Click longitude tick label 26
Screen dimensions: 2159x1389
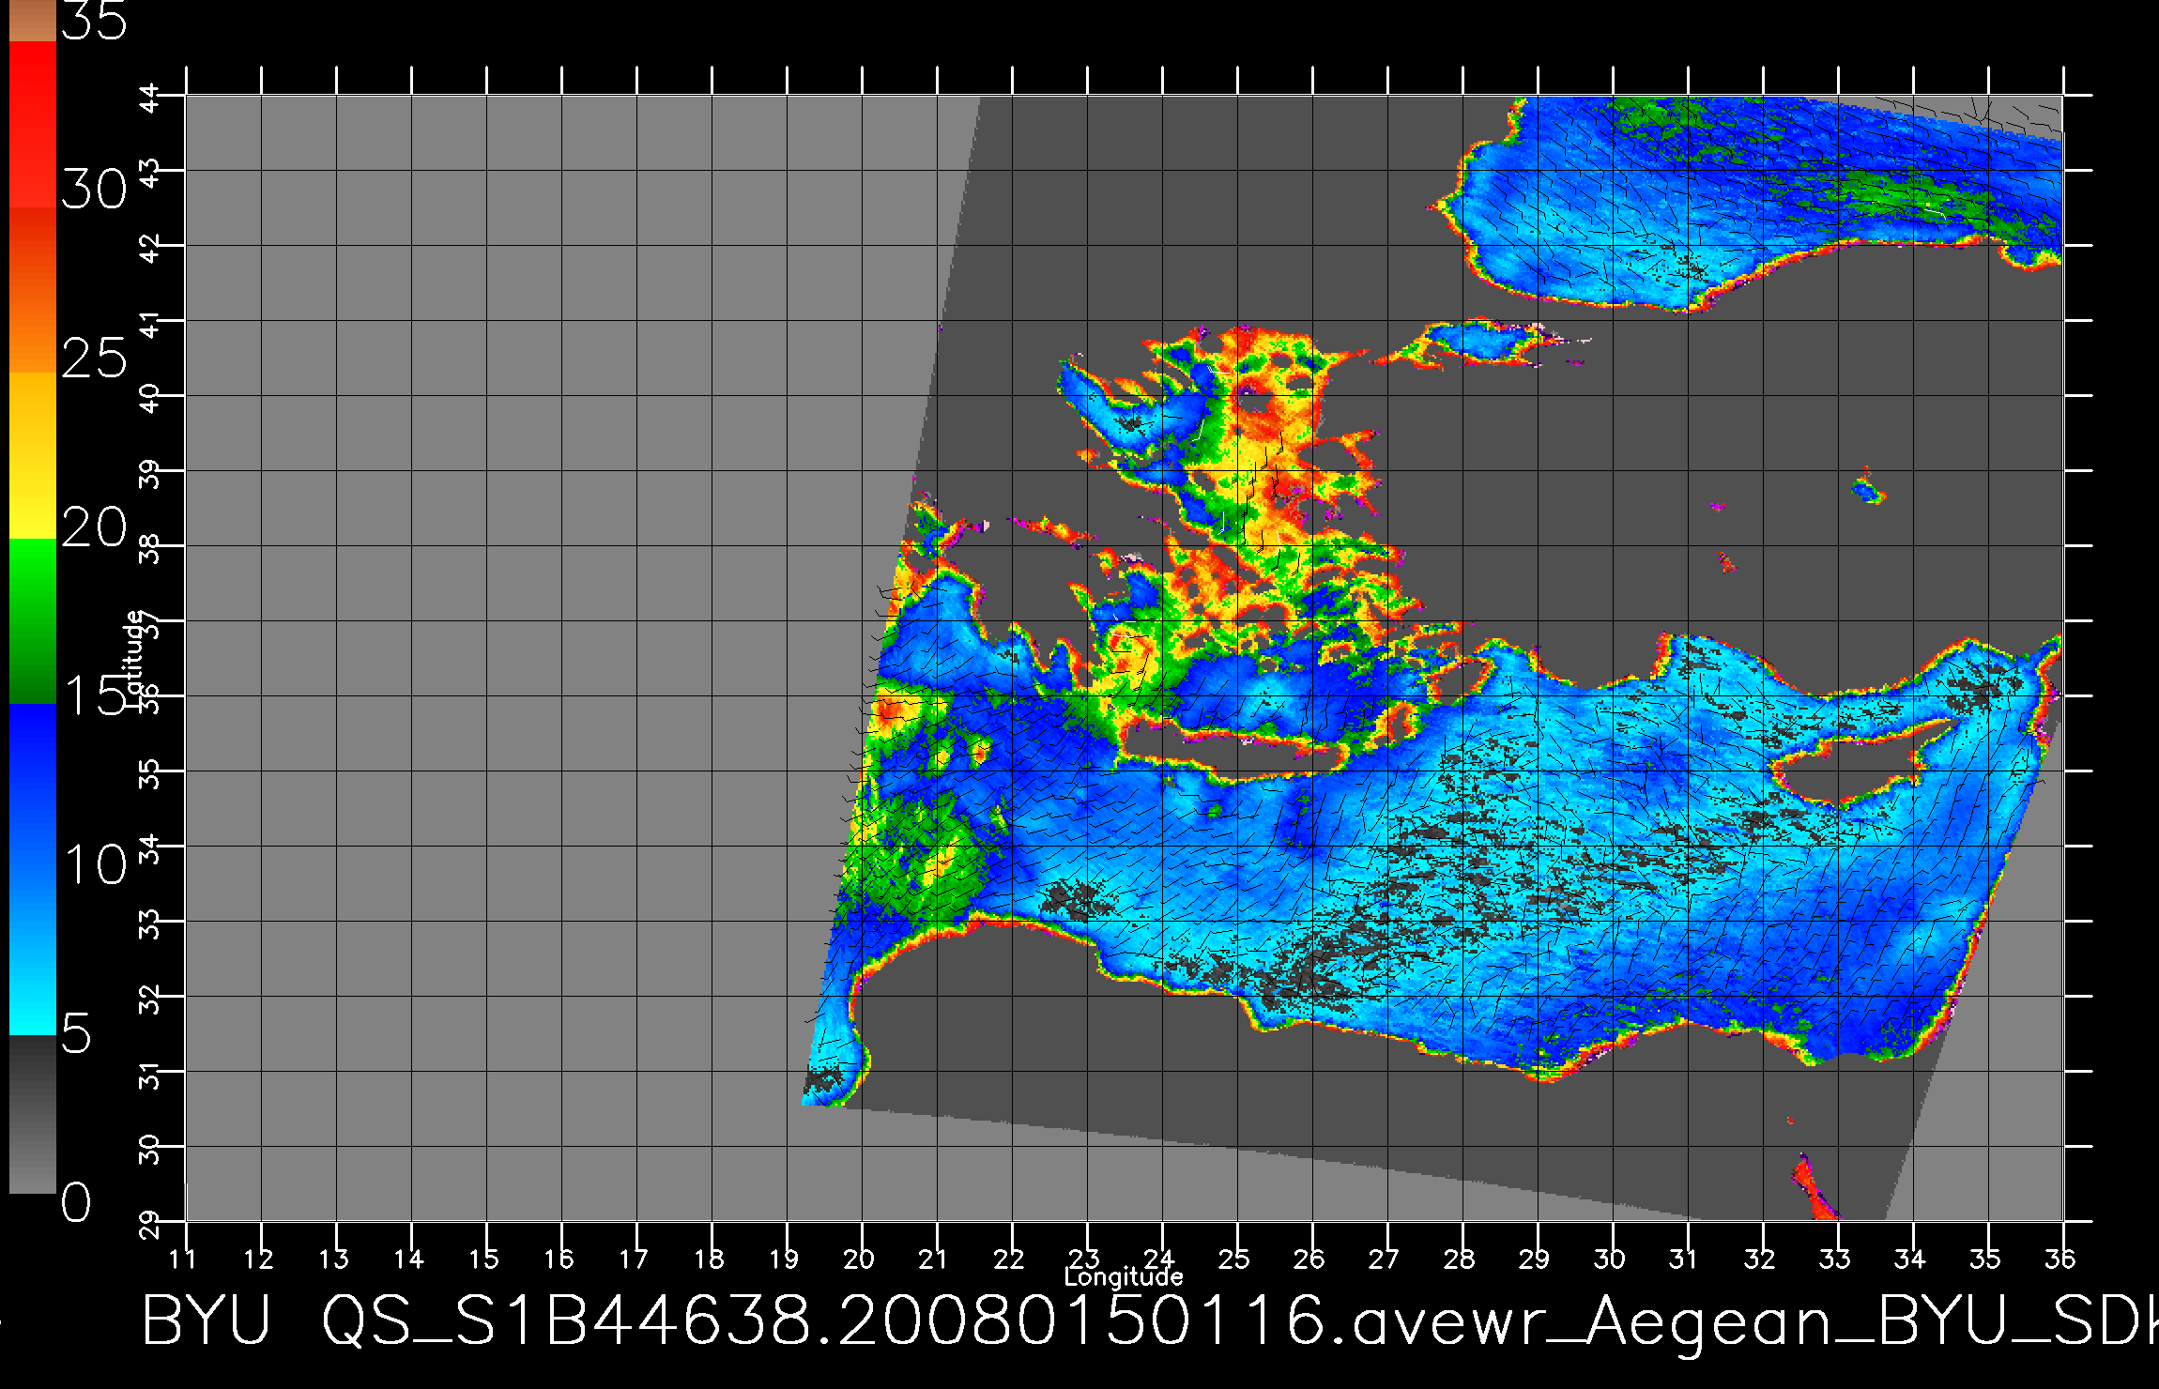pyautogui.click(x=1309, y=1259)
